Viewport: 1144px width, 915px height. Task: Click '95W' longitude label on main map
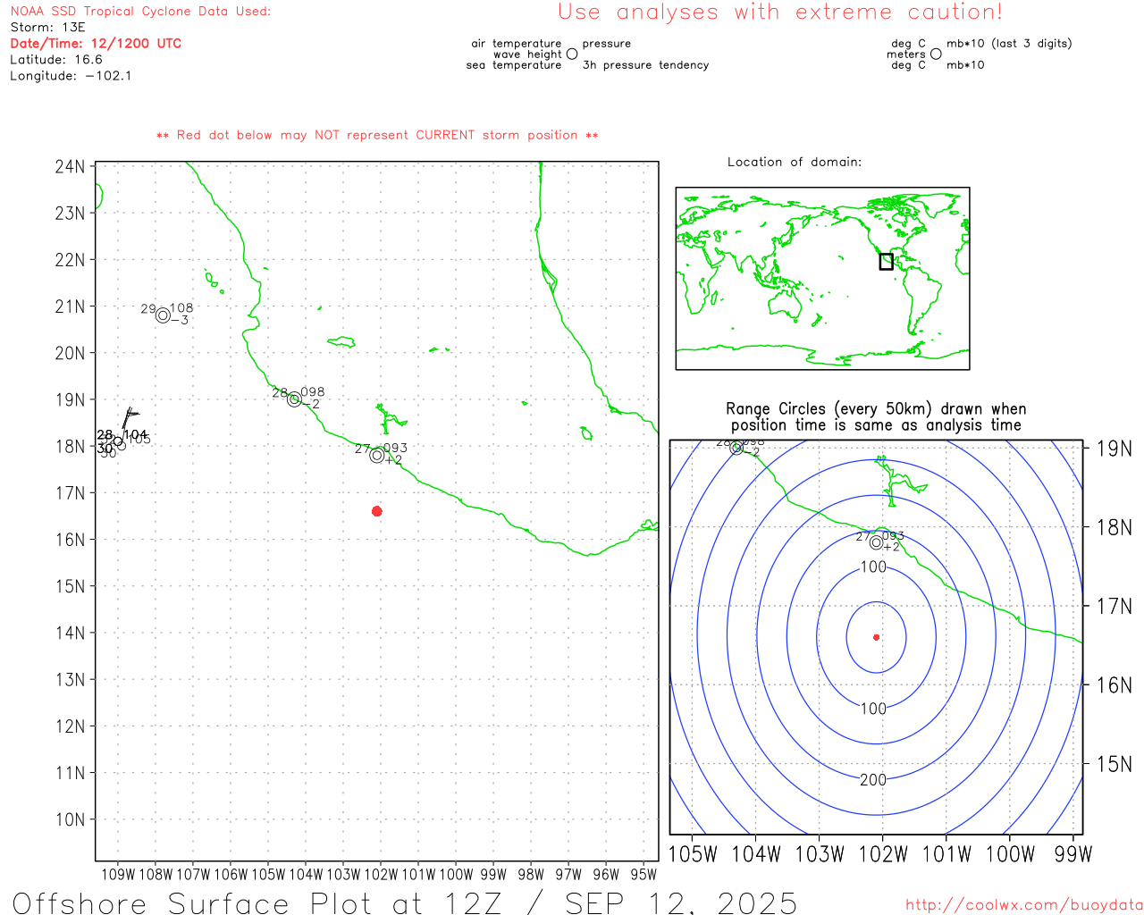click(x=643, y=875)
